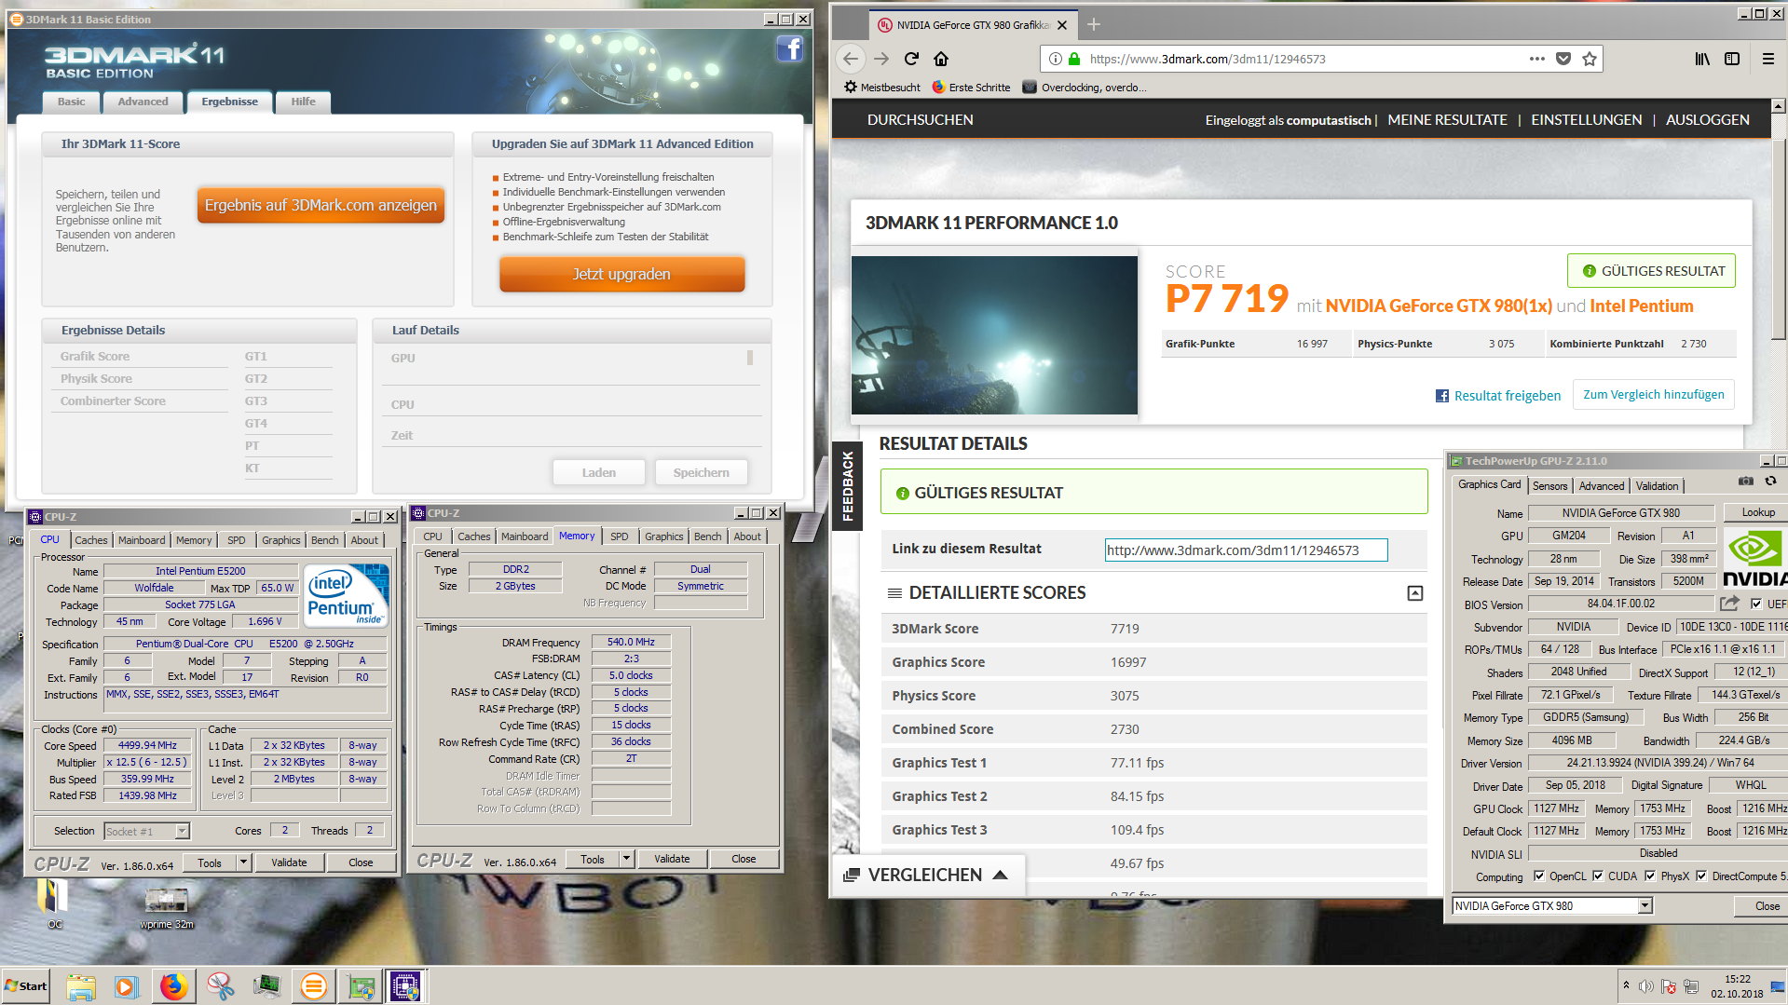Expand the Vergleichen panel arrow

point(1000,875)
